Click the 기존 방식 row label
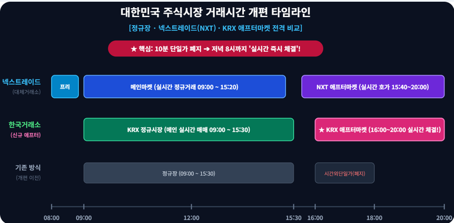Viewport: 454px width, 223px height. pyautogui.click(x=28, y=168)
